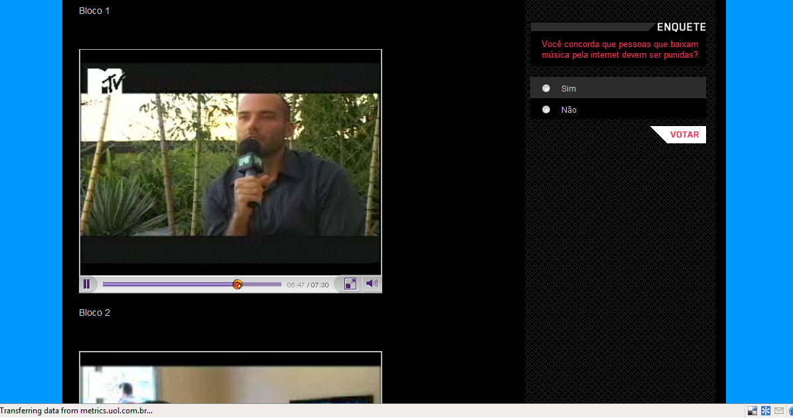Click the Bloco 1 video frame

[x=230, y=166]
